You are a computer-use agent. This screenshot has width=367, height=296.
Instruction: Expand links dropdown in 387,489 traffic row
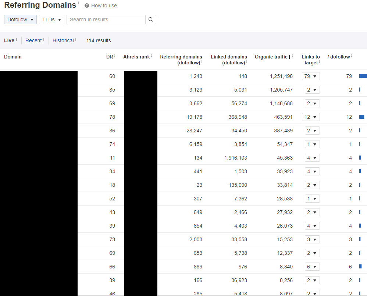tap(312, 130)
